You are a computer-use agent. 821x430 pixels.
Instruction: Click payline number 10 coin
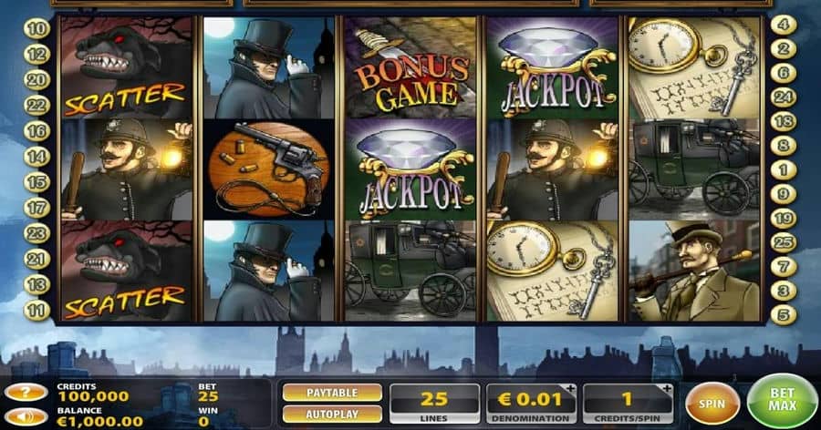[x=36, y=29]
